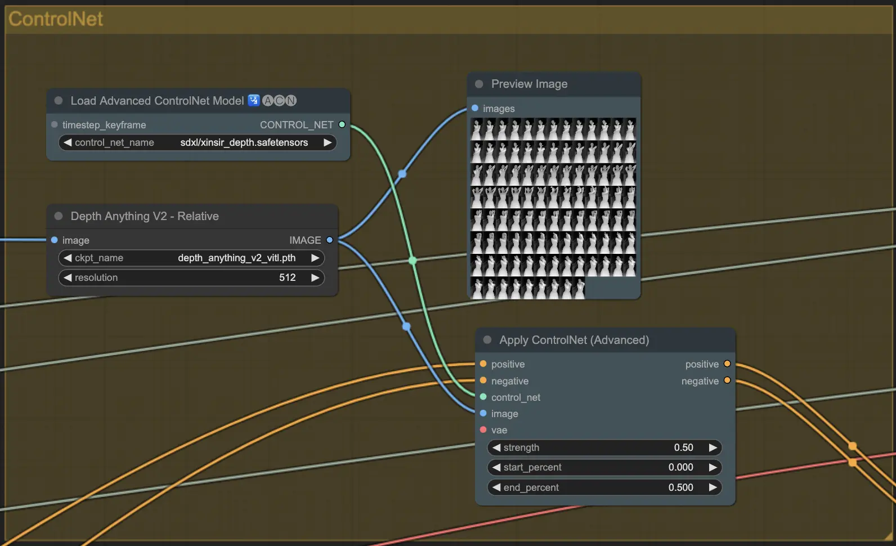
Task: Increase resolution with the right arrow
Action: [315, 278]
